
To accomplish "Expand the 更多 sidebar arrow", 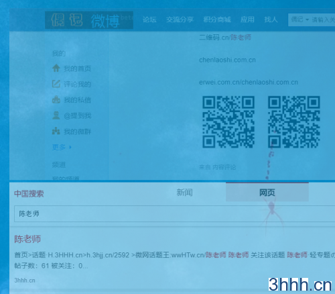I will [x=70, y=147].
